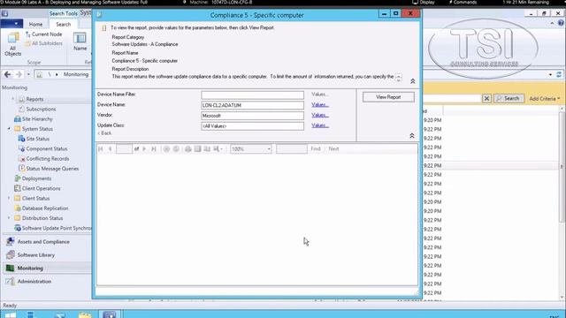The width and height of the screenshot is (566, 318).
Task: Click the Find text input box
Action: coord(292,149)
